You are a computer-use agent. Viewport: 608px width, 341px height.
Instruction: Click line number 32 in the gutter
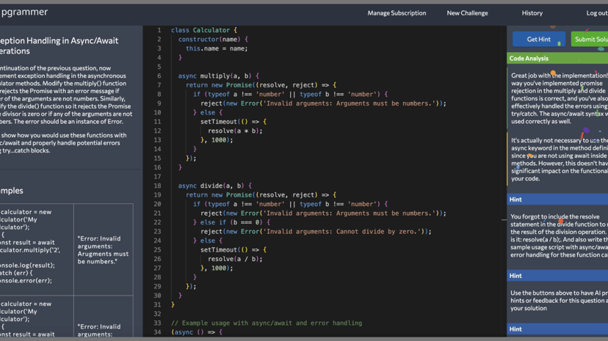(157, 314)
